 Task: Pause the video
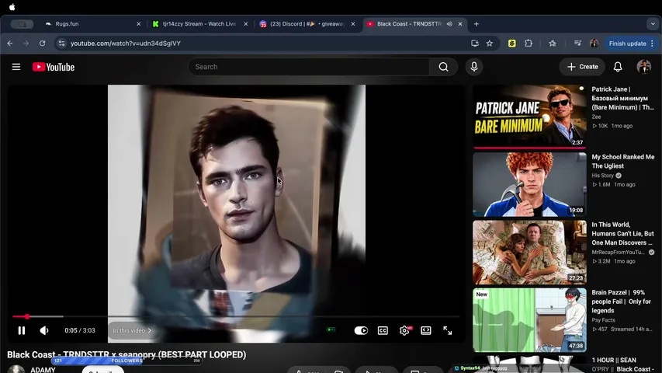coord(22,330)
